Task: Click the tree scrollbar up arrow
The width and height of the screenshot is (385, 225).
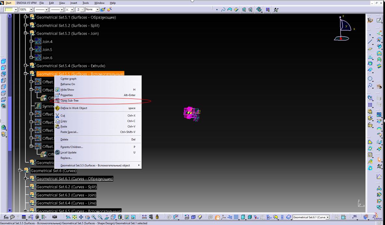Action: [10, 16]
